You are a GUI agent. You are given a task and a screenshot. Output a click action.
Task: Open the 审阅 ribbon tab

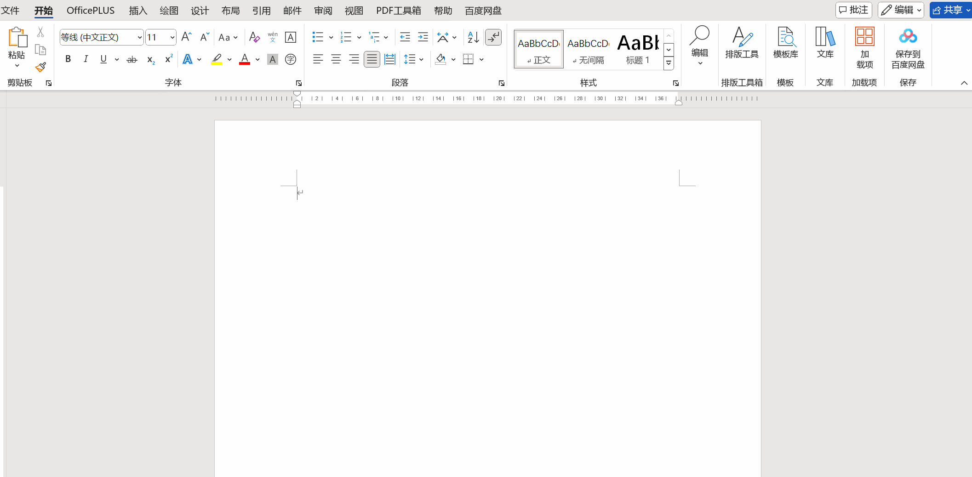[x=323, y=11]
